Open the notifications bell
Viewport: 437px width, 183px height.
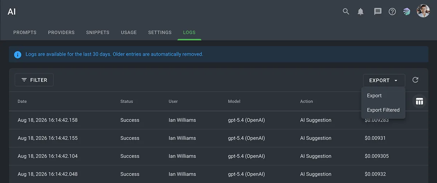tap(361, 12)
